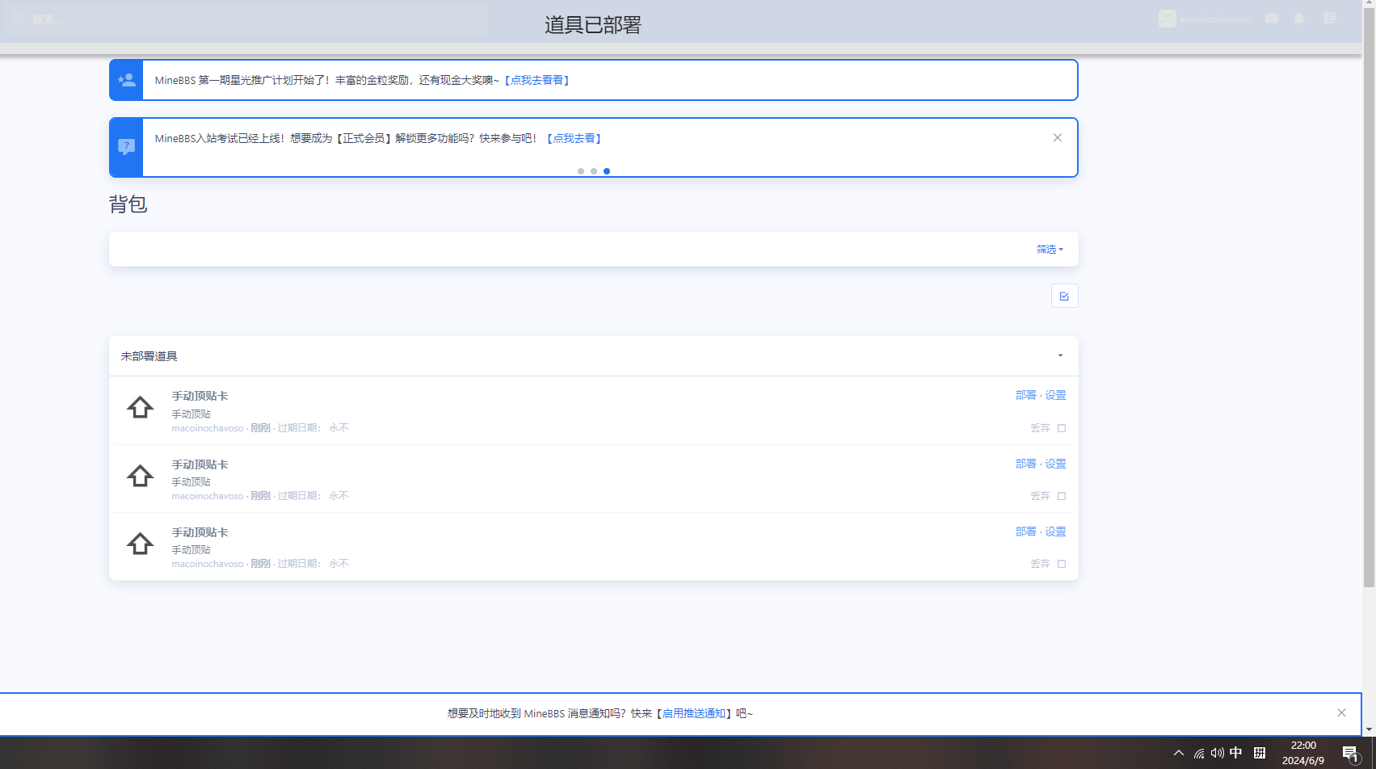Tick the 丢弃 checkbox for first item

point(1062,428)
